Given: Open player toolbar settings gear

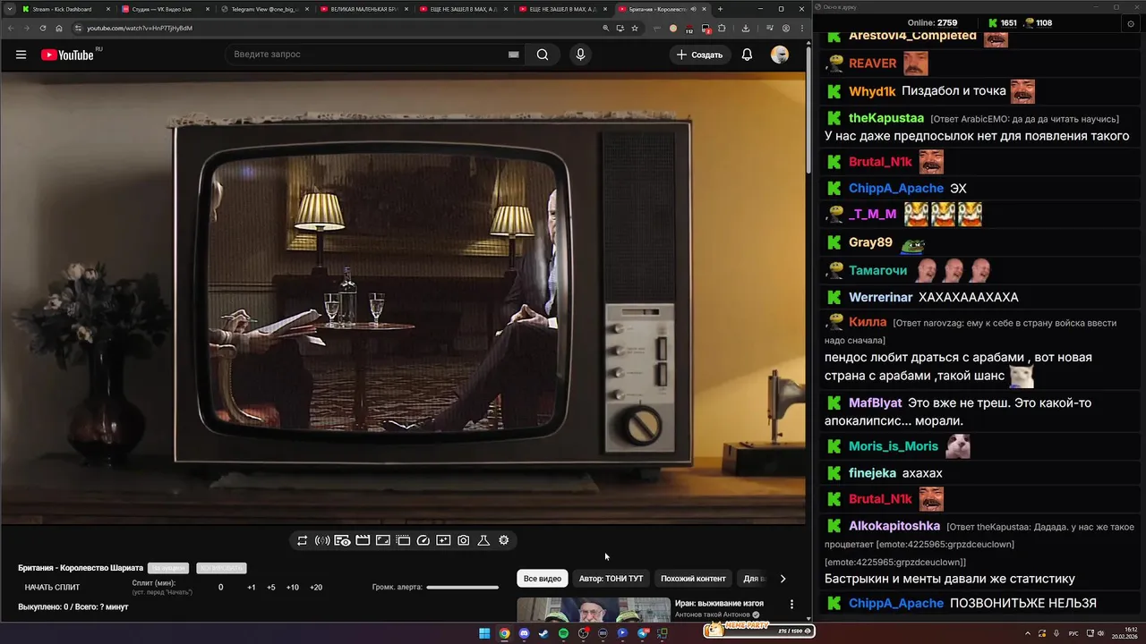Looking at the screenshot, I should pyautogui.click(x=504, y=540).
